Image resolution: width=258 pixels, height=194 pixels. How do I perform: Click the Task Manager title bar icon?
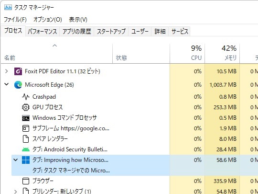(8, 7)
